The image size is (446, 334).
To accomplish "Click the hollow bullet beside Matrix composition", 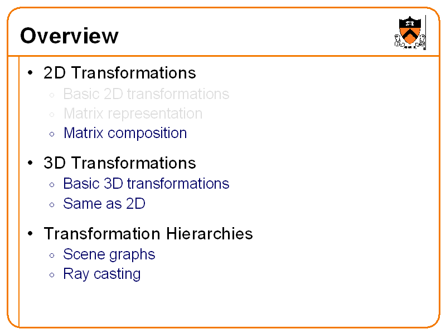I will coord(51,134).
